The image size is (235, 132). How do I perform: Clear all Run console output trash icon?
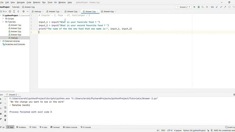tap(5, 120)
